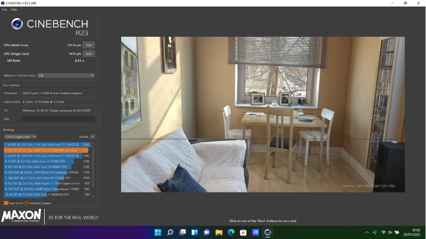426x239 pixels.
Task: Select ranking row 8 Ryzen 7 1700X
Action: pyautogui.click(x=47, y=183)
